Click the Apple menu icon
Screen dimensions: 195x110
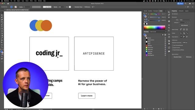pos(2,1)
